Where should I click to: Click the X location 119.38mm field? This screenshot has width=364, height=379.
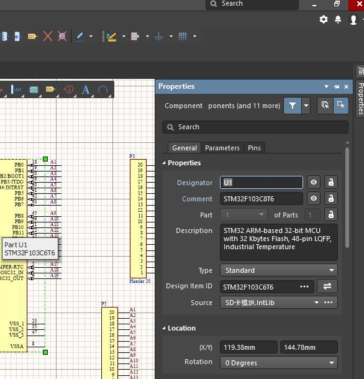(248, 347)
